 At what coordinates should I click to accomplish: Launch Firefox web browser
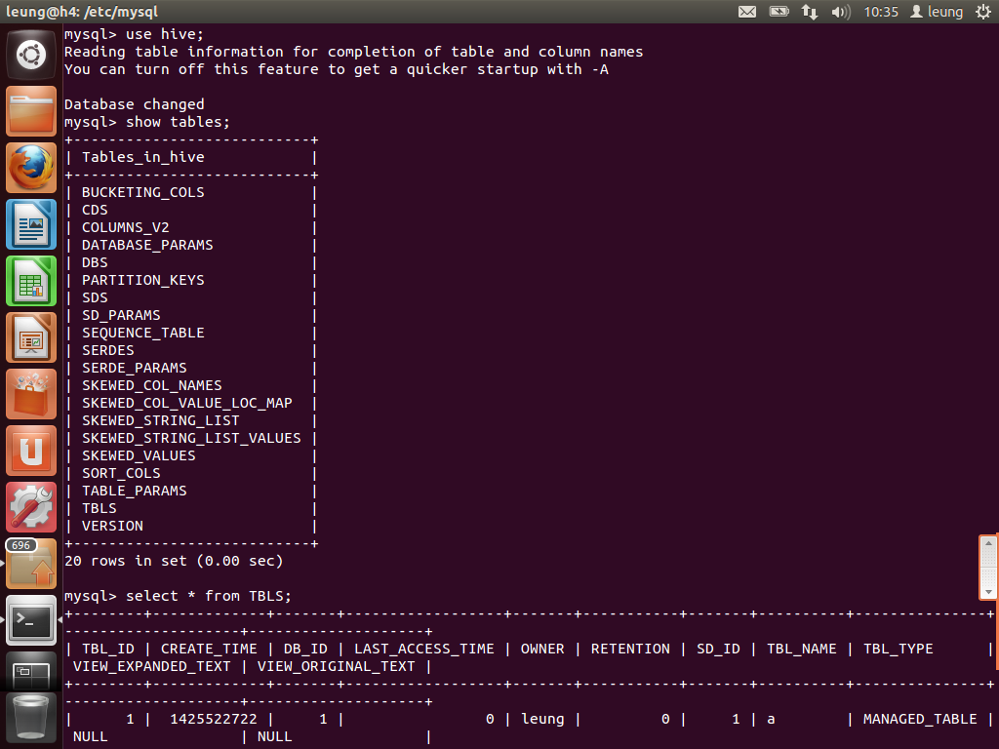coord(31,168)
